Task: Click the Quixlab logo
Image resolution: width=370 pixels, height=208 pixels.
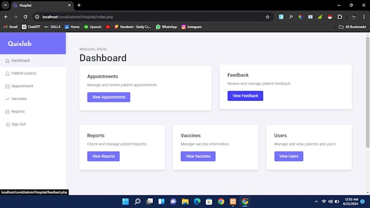Action: [20, 44]
